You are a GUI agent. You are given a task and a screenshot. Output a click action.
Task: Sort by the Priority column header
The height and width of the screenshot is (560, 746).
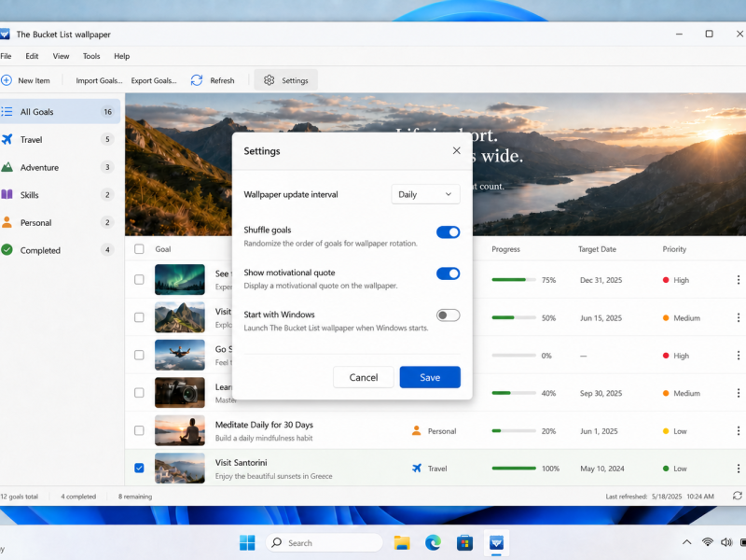point(674,249)
